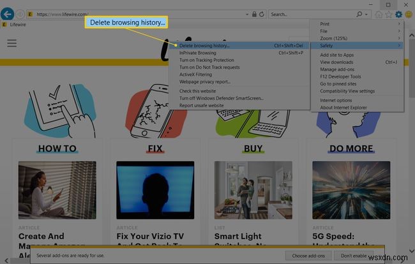The width and height of the screenshot is (415, 264).
Task: Click the Don't enable button
Action: pos(354,256)
